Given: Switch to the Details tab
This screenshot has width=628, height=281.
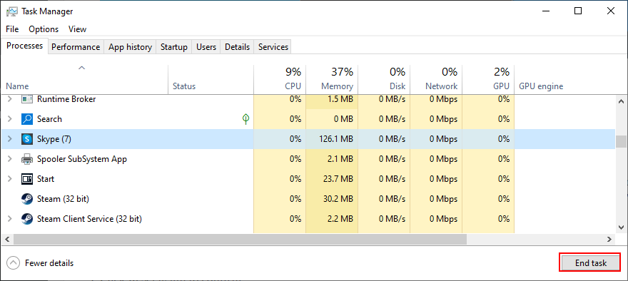Looking at the screenshot, I should coord(237,47).
